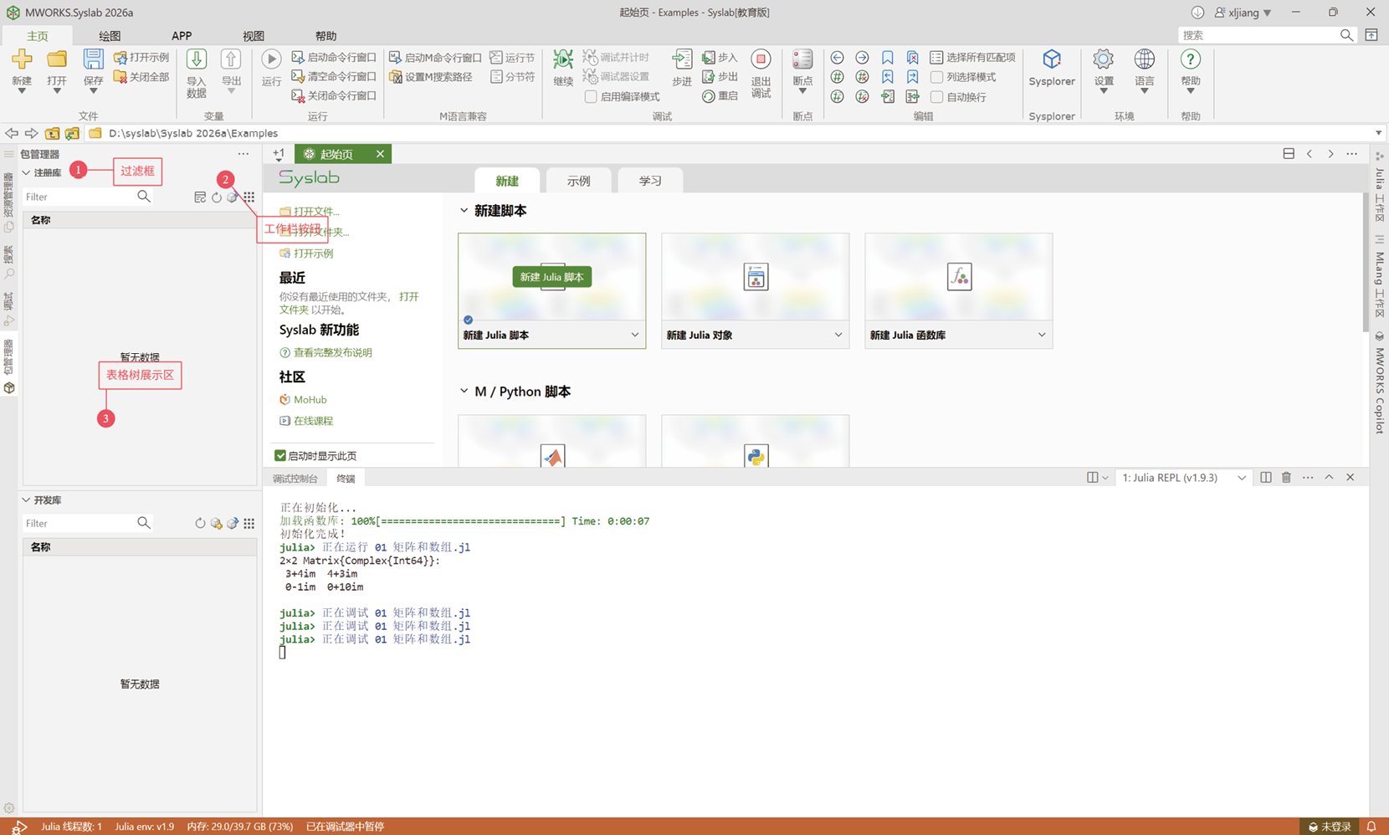Save using the 保存 ribbon icon
This screenshot has height=835, width=1389.
point(93,59)
